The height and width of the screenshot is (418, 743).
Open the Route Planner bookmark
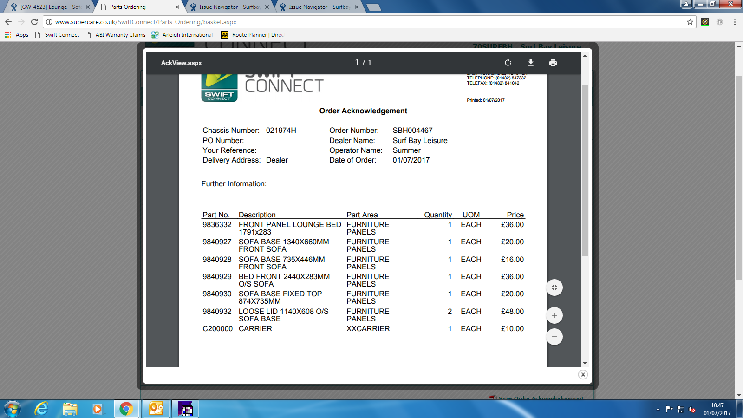(252, 35)
